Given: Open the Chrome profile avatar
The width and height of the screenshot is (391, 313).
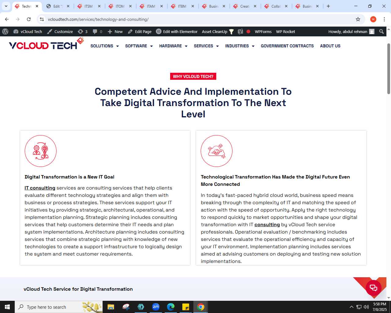Looking at the screenshot, I should [373, 19].
